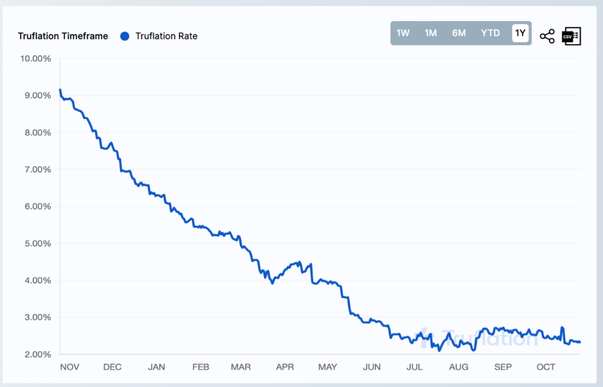Viewport: 603px width, 387px height.
Task: Click the Truflation Timeframe title
Action: (63, 36)
